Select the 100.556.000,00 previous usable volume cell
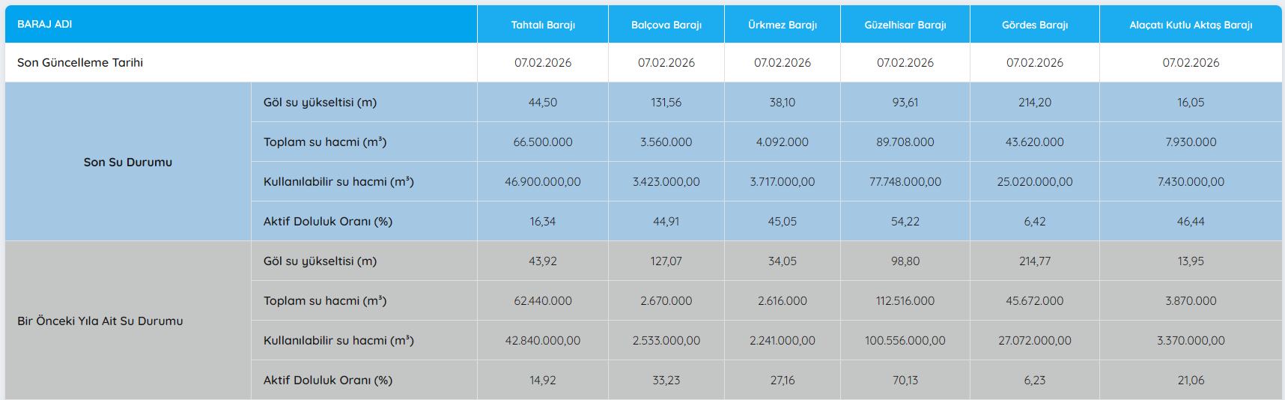Viewport: 1285px width, 400px height. pyautogui.click(x=905, y=341)
